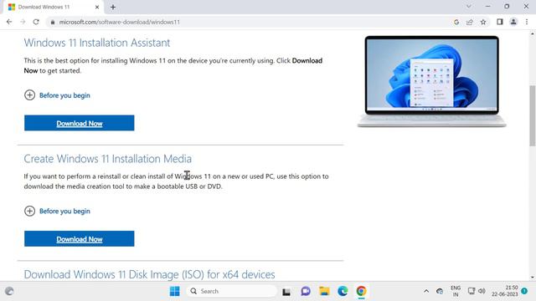536x301 pixels.
Task: Open Chrome three-dot menu
Action: tap(527, 22)
